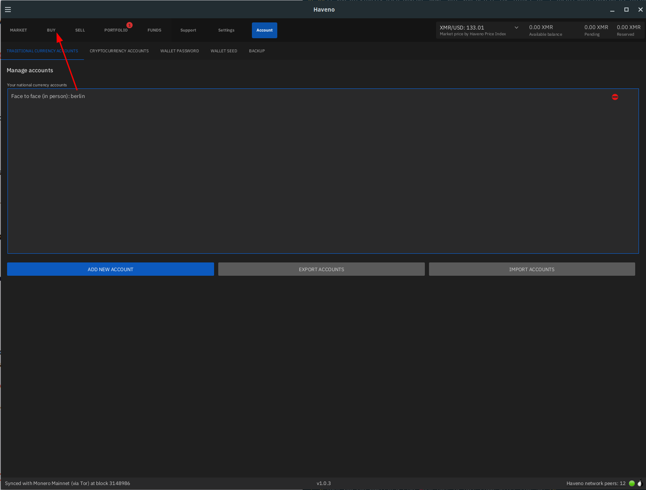This screenshot has width=646, height=490.
Task: Switch to Cryptocurrency Accounts sub-tab
Action: tap(119, 51)
